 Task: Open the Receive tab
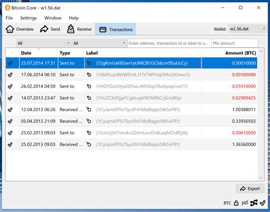(x=79, y=29)
